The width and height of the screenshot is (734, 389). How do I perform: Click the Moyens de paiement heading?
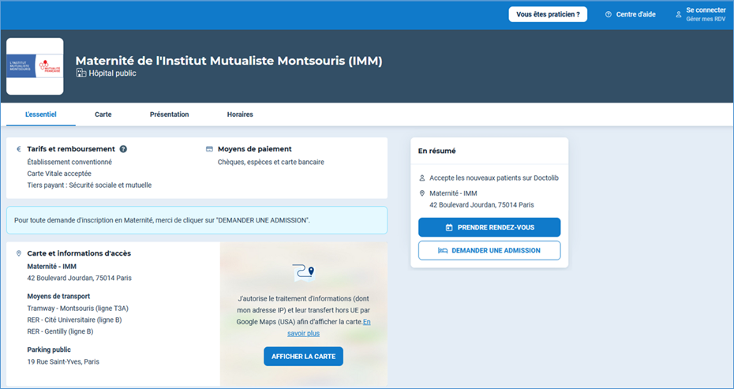(255, 149)
